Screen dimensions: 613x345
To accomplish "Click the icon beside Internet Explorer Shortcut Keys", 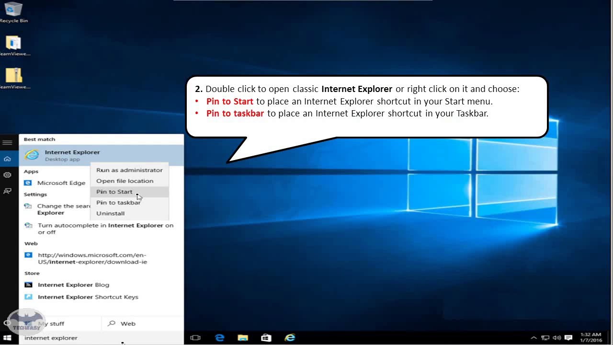I will click(x=28, y=297).
